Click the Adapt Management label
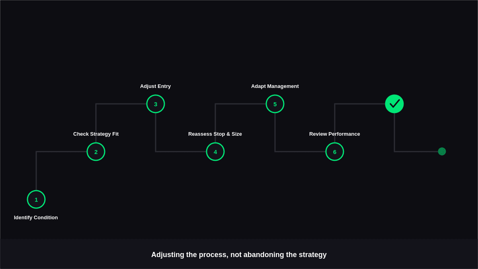478x269 pixels. [x=275, y=86]
